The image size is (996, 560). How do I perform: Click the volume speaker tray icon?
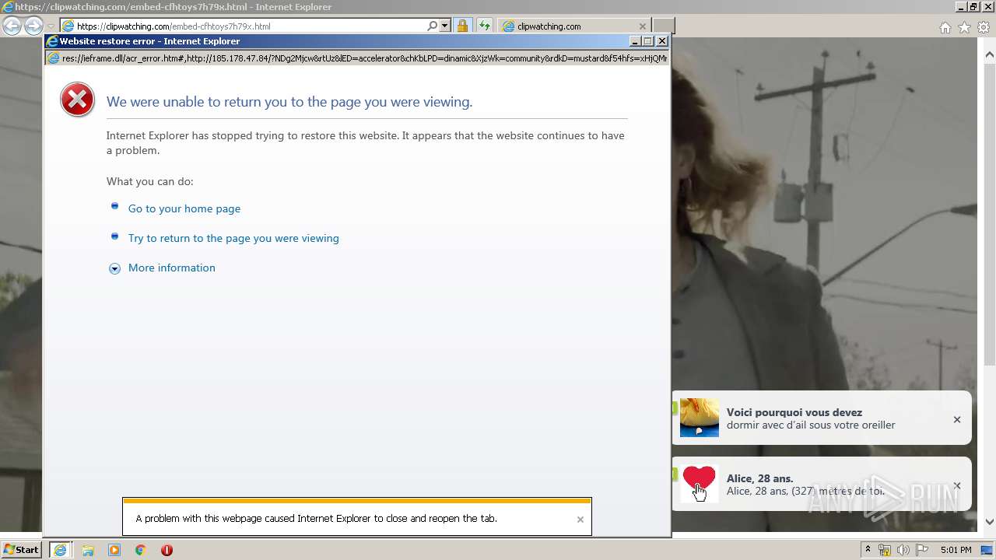coord(903,550)
